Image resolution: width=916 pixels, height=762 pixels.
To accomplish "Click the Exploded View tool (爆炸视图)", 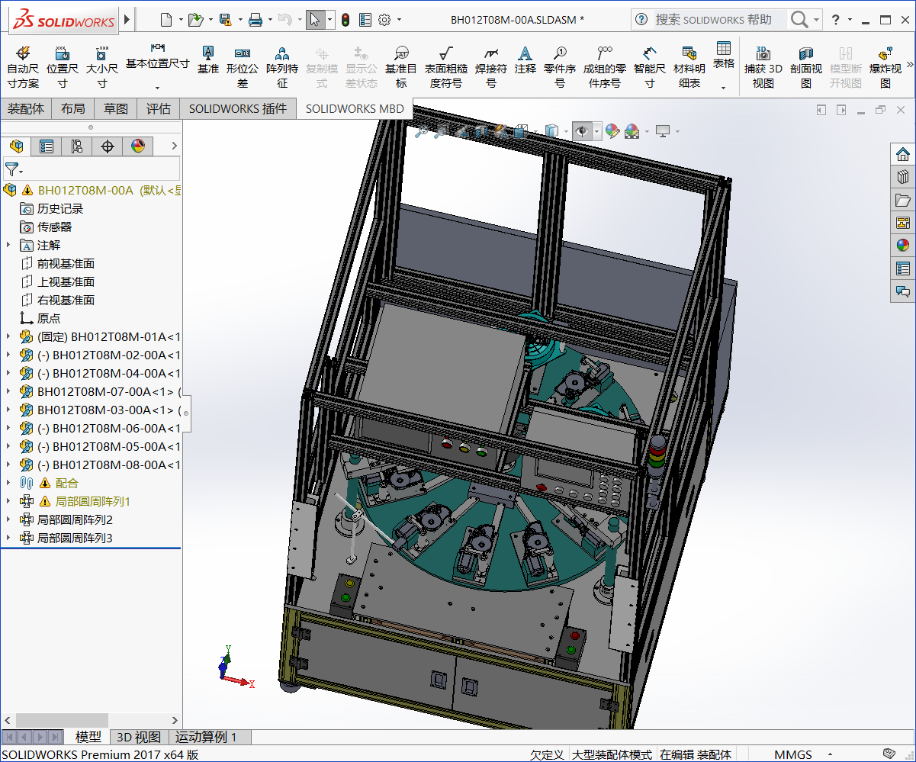I will click(x=885, y=67).
